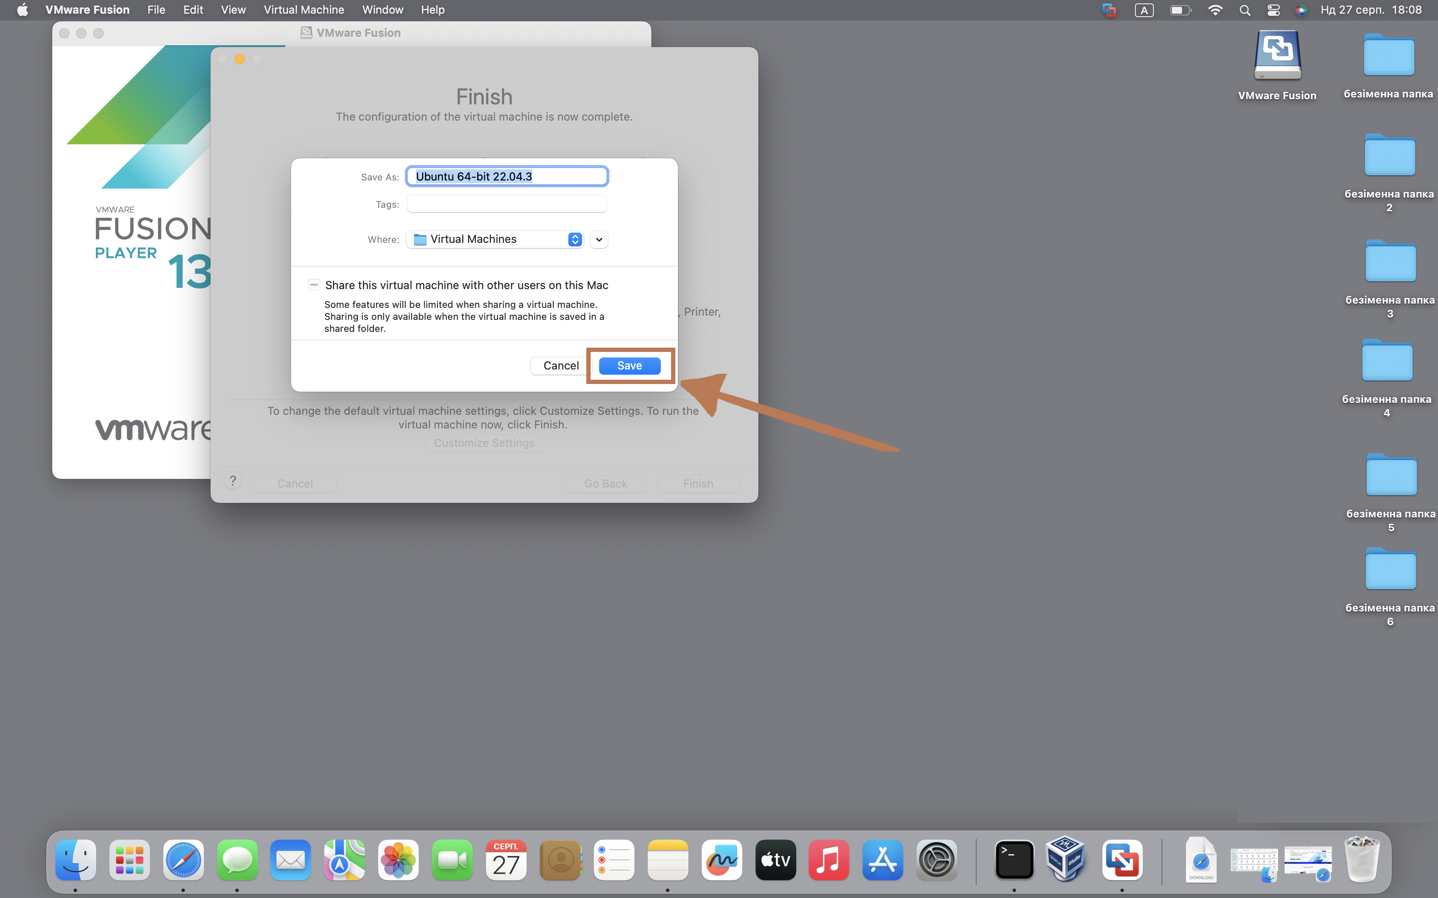Click Cancel in the save dialog

pos(560,366)
